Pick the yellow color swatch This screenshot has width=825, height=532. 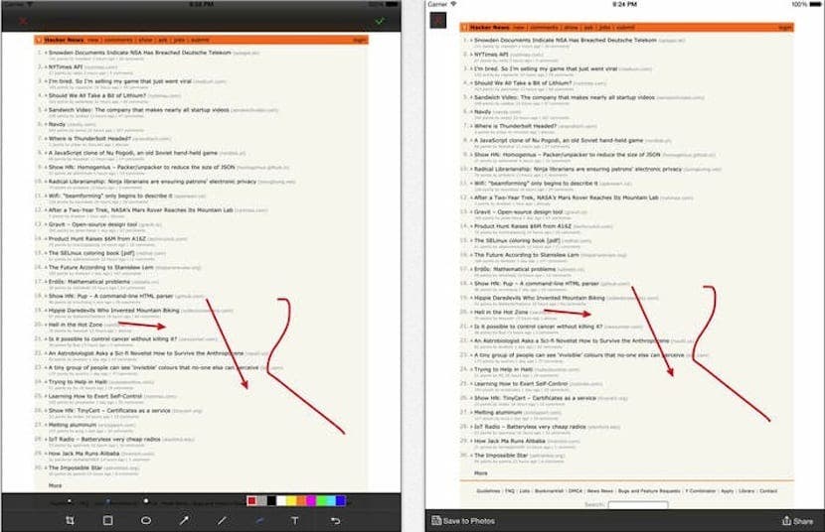(291, 501)
